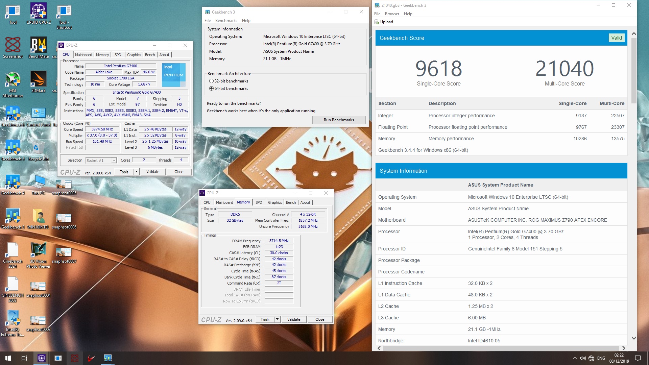Screen dimensions: 649x365
Task: Expand Tools dropdown arrow in CPU-Z Memory window
Action: pyautogui.click(x=277, y=319)
